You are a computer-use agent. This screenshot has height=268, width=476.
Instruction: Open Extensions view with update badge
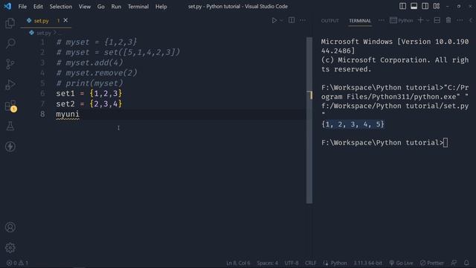point(10,106)
